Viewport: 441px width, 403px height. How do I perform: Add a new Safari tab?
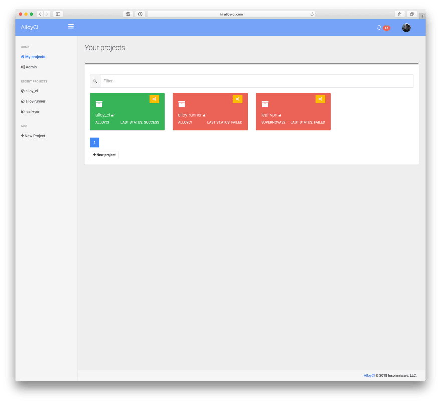pyautogui.click(x=422, y=16)
